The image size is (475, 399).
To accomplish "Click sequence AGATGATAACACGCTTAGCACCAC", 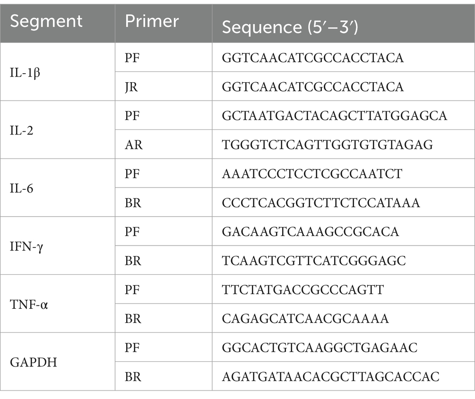I will click(x=330, y=377).
